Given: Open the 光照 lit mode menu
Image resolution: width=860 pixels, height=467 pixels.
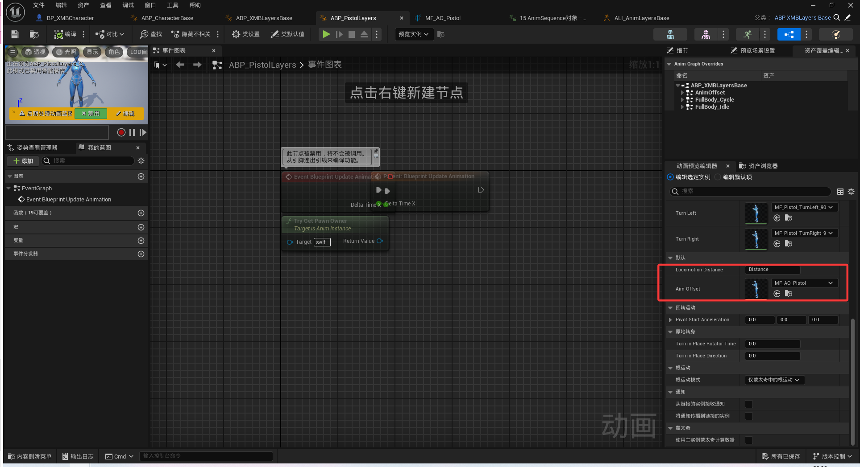Looking at the screenshot, I should tap(66, 52).
